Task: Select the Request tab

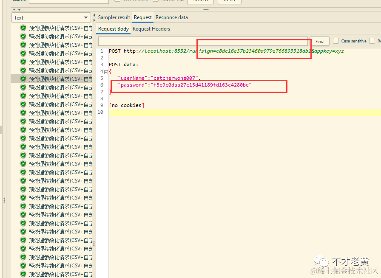Action: [142, 17]
